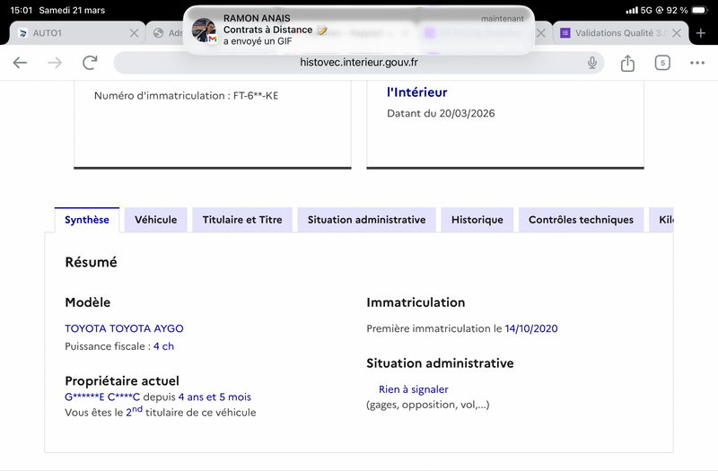Image resolution: width=718 pixels, height=471 pixels.
Task: Tap the histovec.interieur.gouv.fr address bar
Action: (359, 63)
